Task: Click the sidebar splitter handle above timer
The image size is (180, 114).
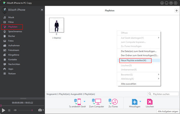Action: (23, 98)
